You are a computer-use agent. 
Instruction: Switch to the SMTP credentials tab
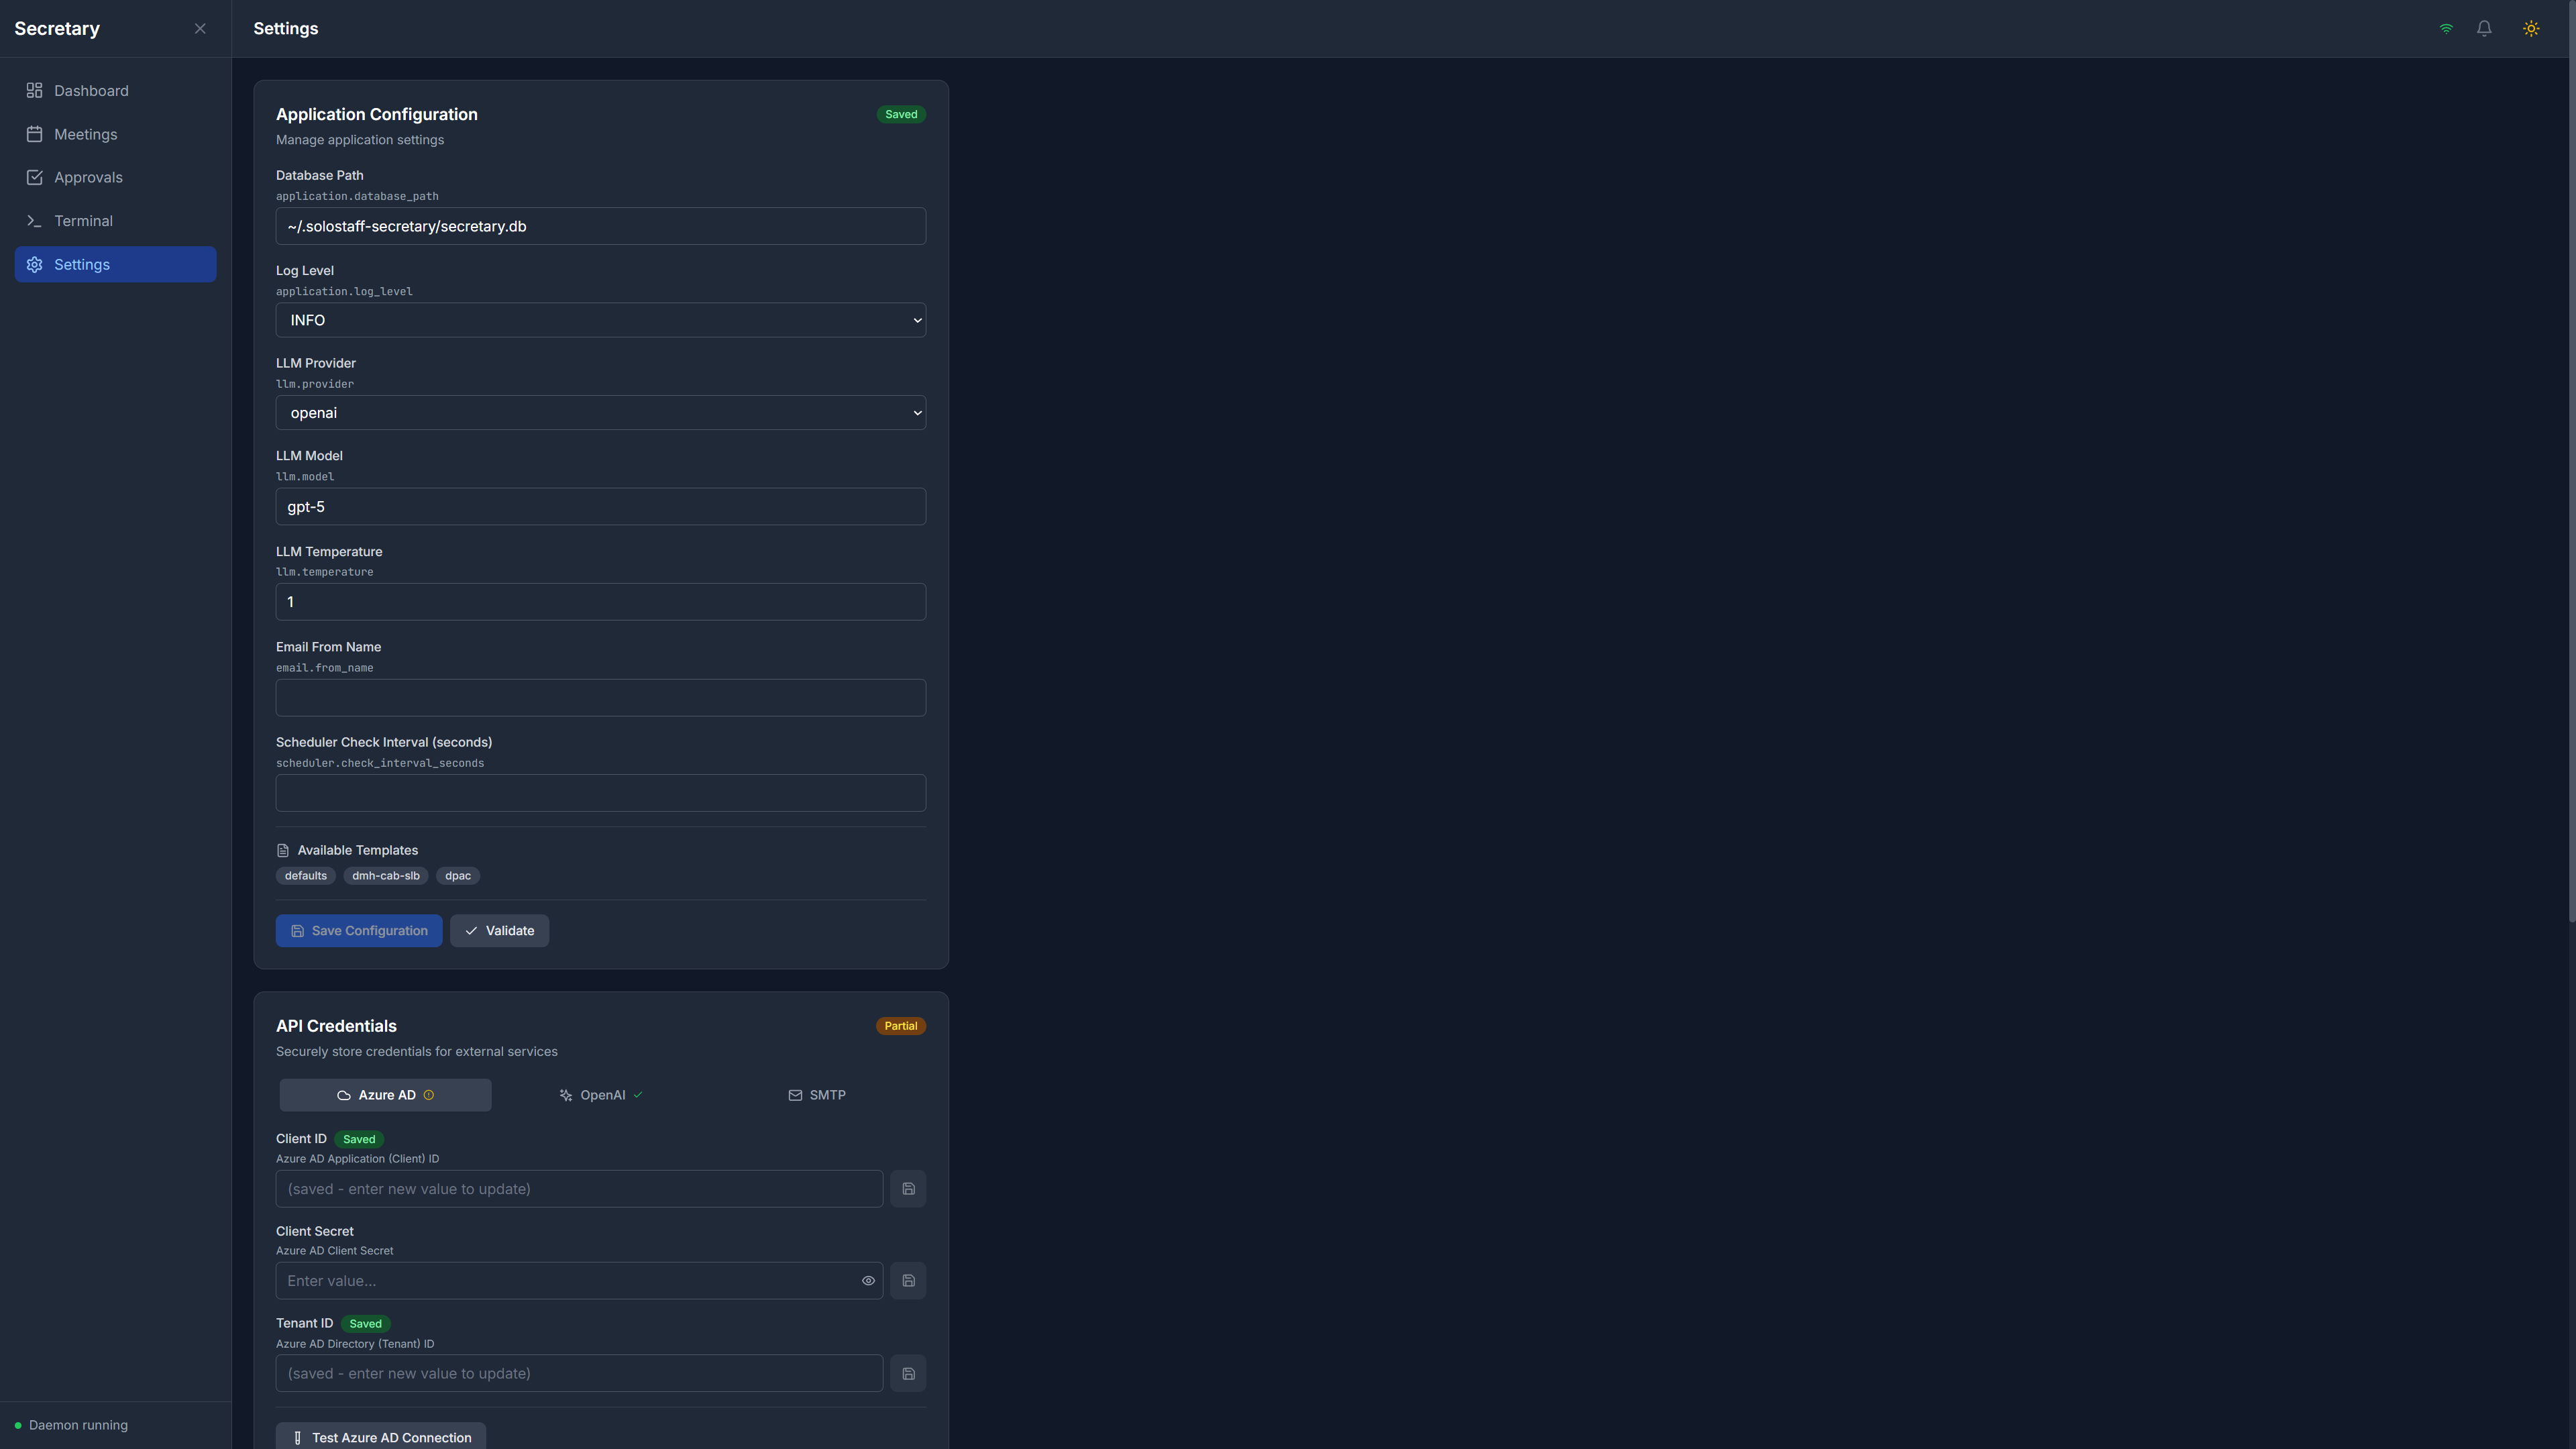point(817,1094)
